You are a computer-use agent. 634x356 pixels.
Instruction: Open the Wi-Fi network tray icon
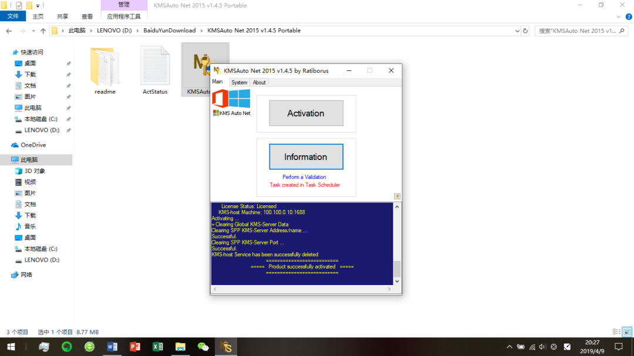[x=532, y=347]
